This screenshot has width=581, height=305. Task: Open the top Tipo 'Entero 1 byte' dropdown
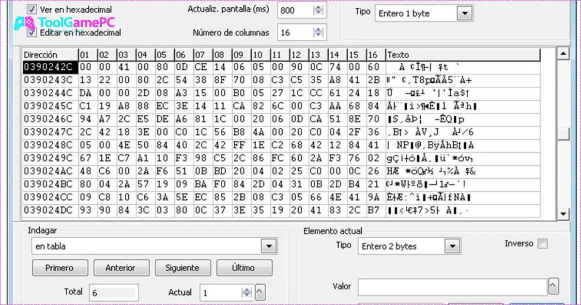point(465,14)
